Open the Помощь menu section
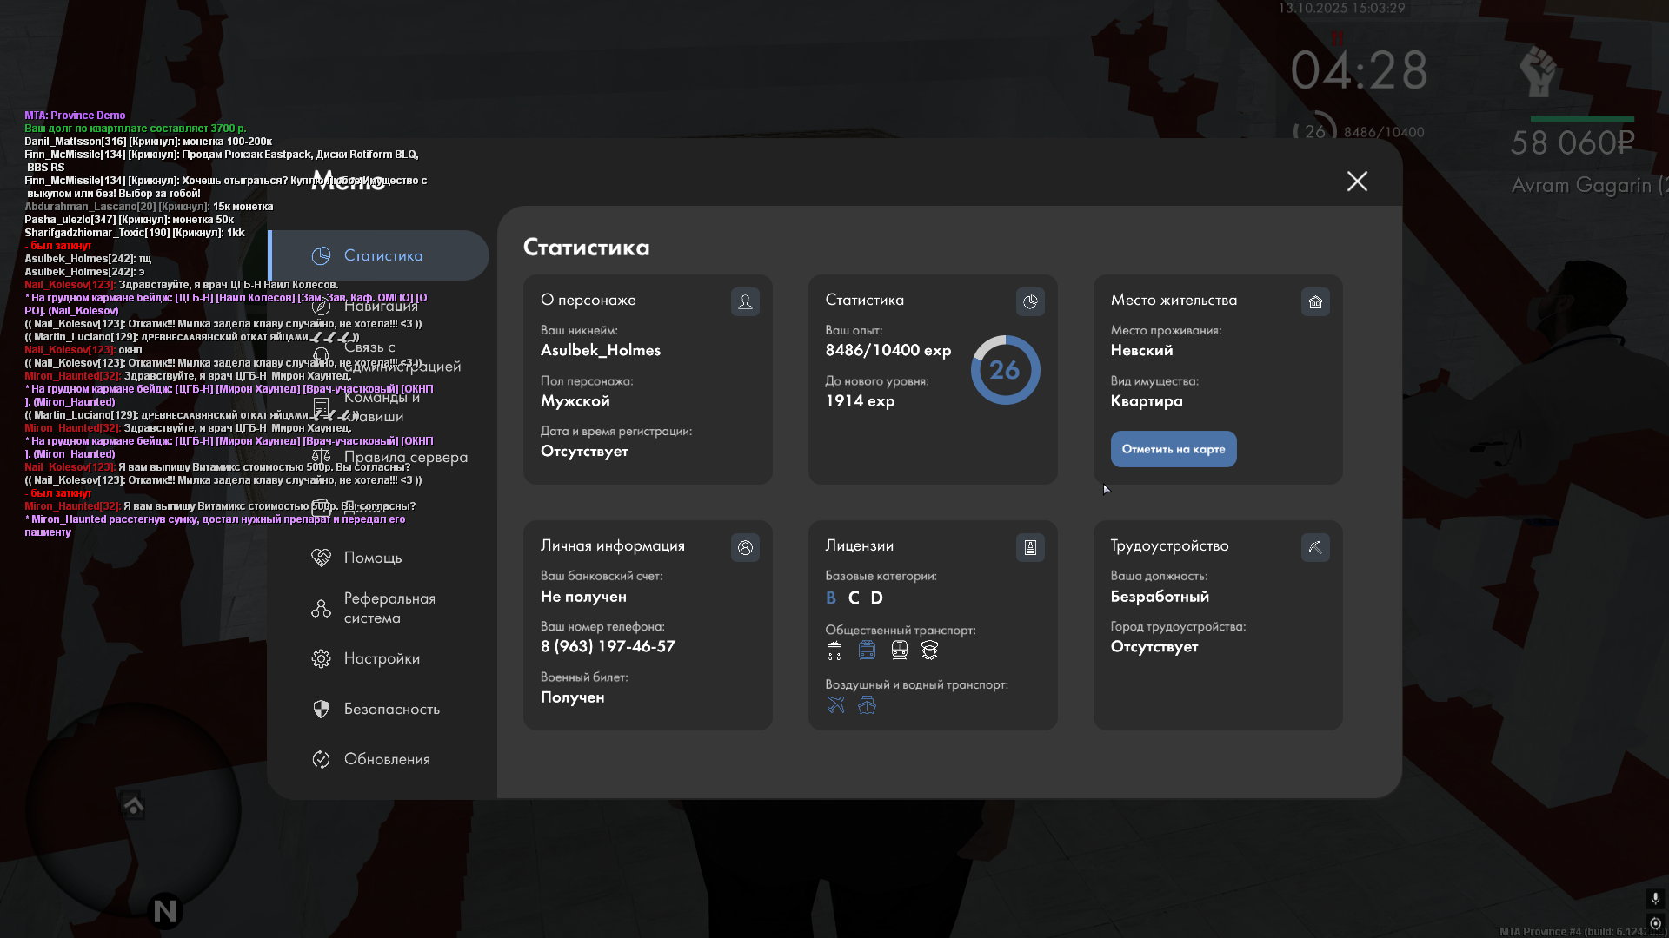 click(x=372, y=558)
